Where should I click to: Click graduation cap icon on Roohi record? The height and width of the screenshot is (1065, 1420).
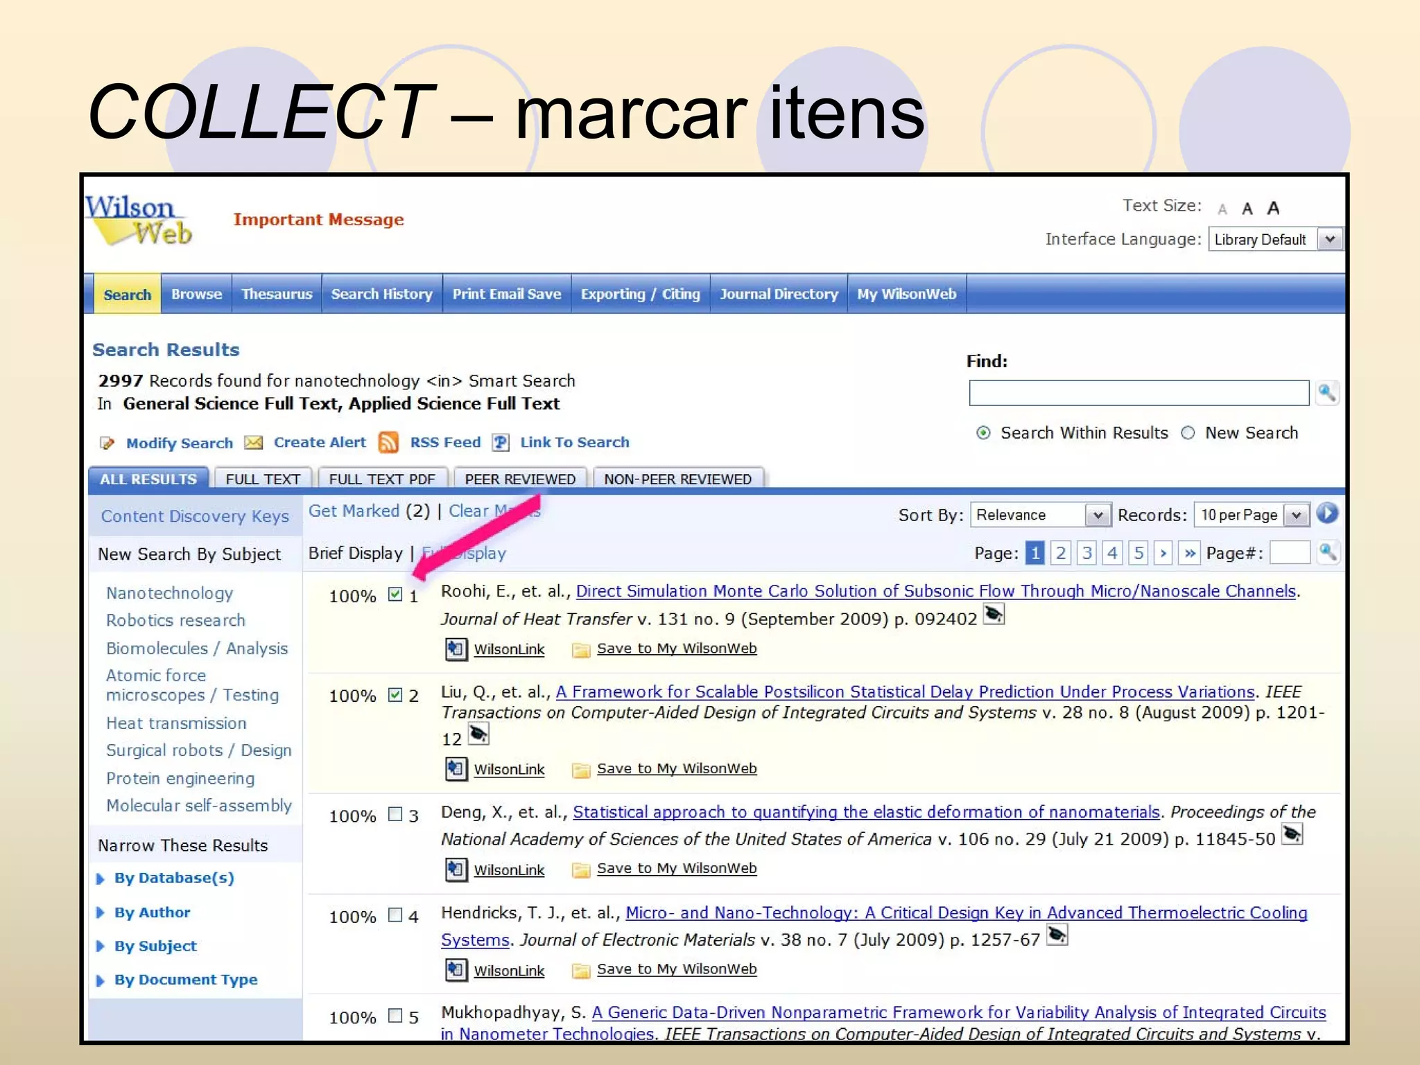point(994,614)
